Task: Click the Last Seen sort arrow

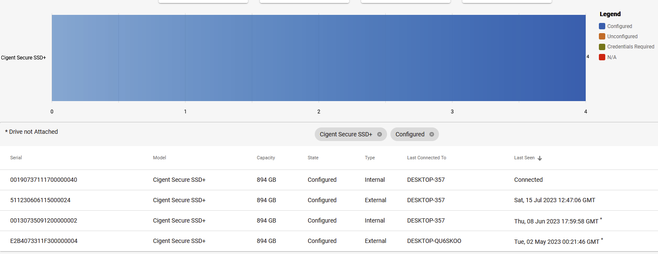Action: click(x=540, y=158)
